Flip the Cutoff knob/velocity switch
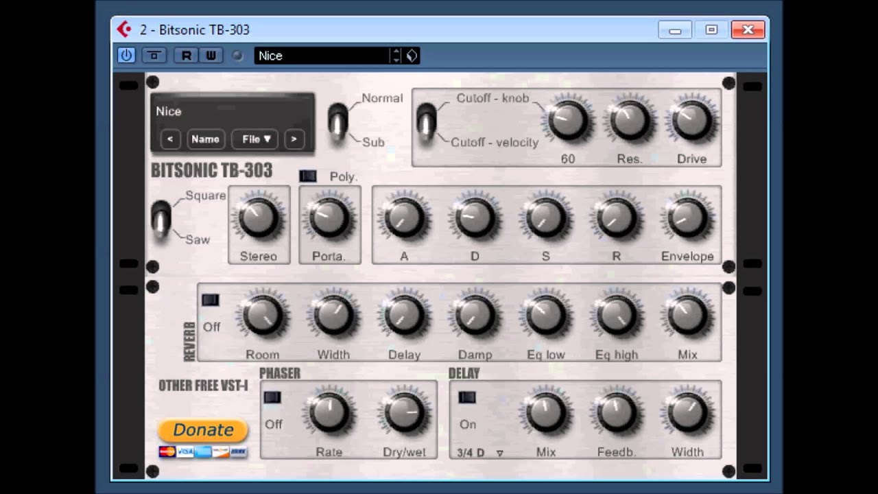This screenshot has height=494, width=878. tap(426, 122)
